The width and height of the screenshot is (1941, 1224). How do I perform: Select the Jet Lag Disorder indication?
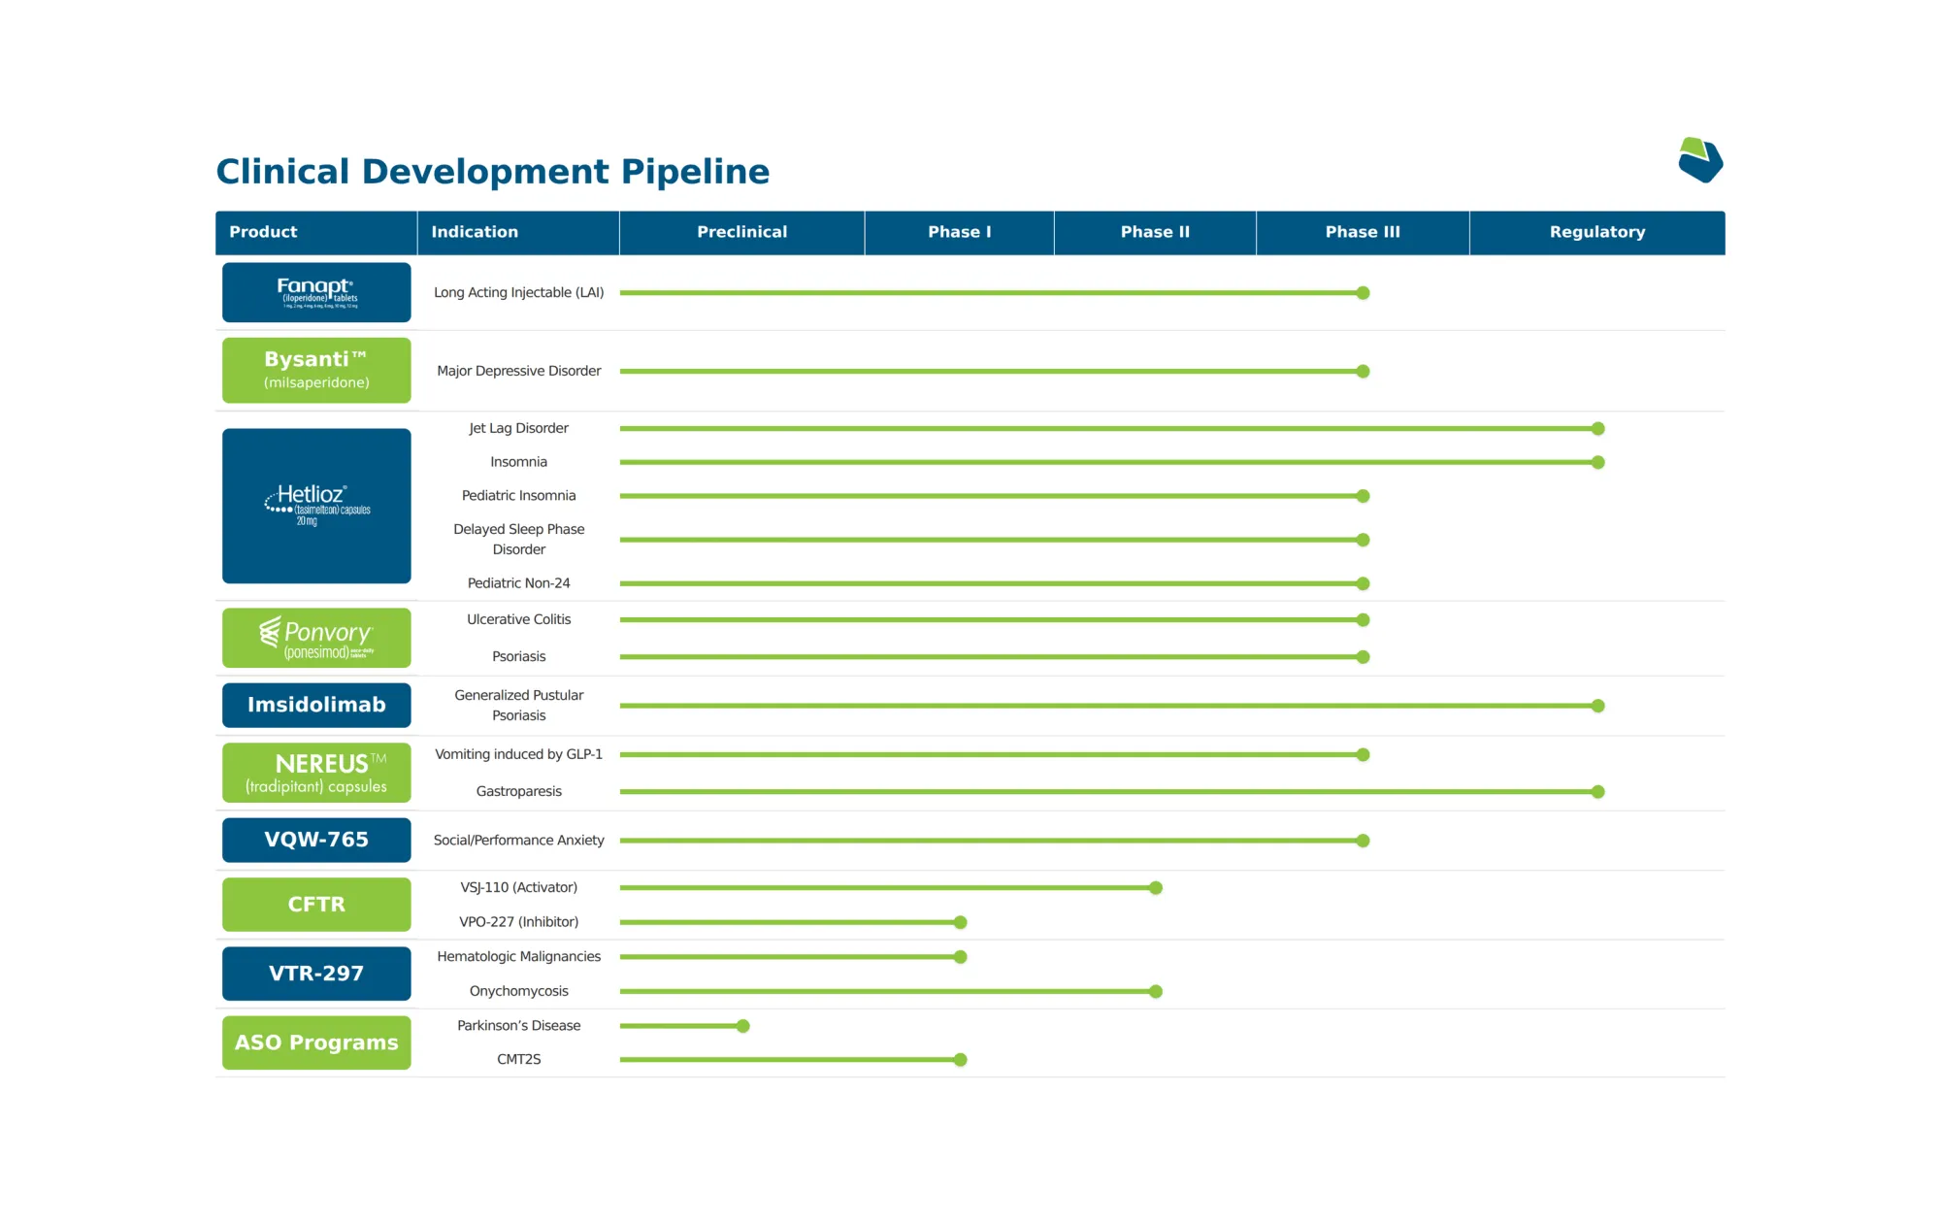(x=518, y=428)
